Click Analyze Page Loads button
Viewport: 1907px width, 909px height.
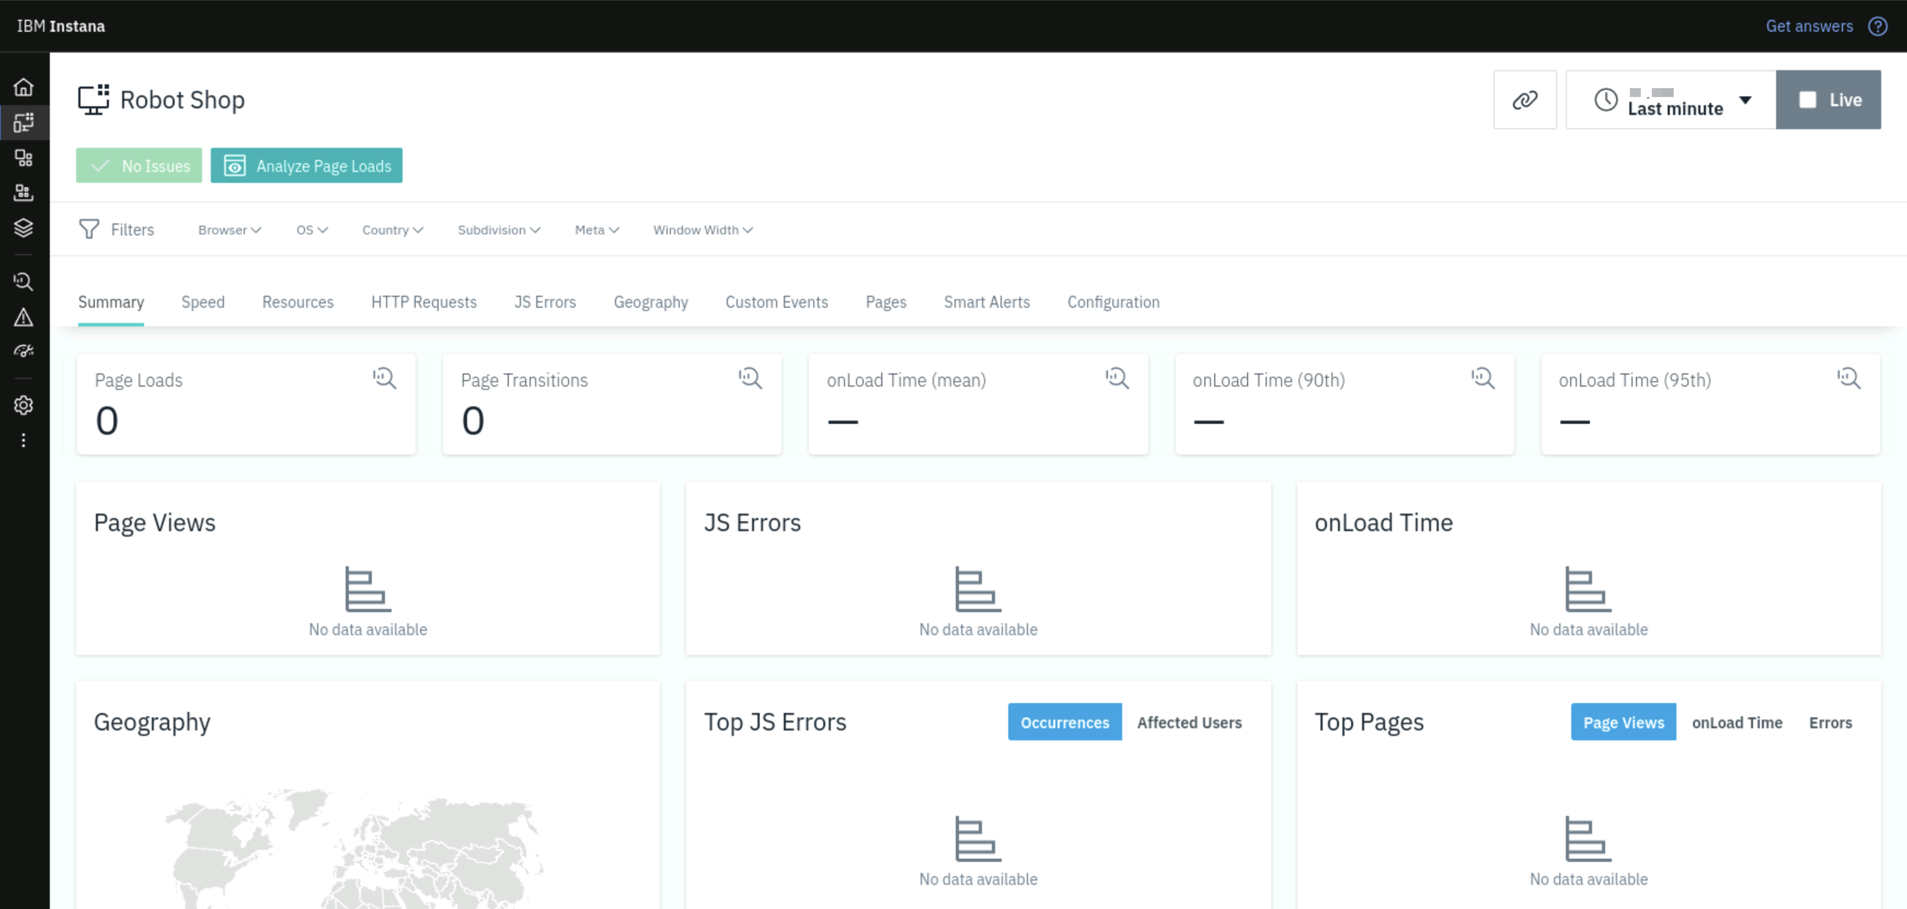click(307, 165)
